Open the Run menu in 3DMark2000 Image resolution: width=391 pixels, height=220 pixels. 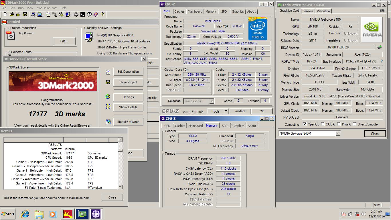[21, 8]
